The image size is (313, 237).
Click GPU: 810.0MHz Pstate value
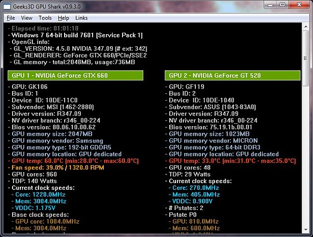(x=193, y=222)
